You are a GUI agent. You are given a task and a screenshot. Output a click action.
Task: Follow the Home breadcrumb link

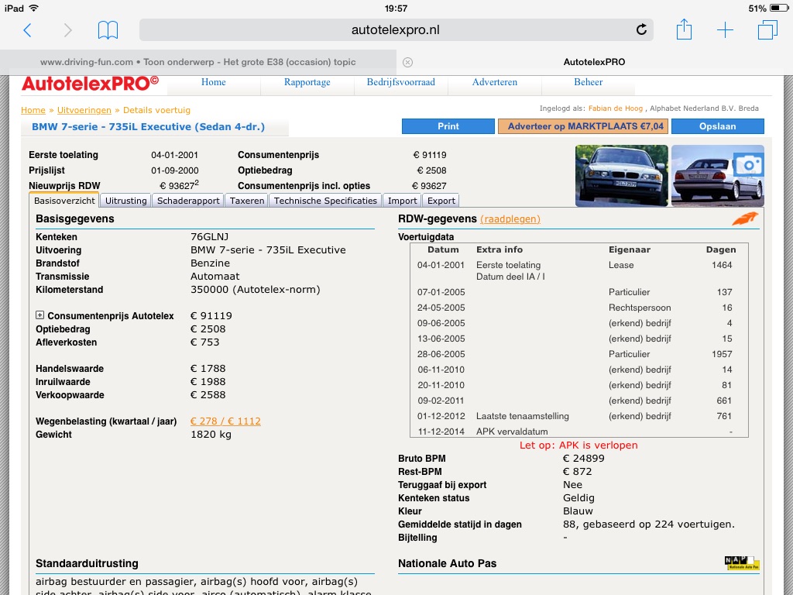(33, 110)
